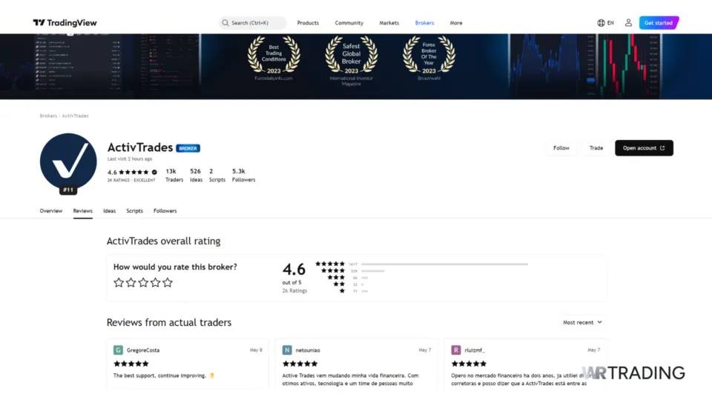Click the globe language icon
The height and width of the screenshot is (400, 712).
point(601,23)
